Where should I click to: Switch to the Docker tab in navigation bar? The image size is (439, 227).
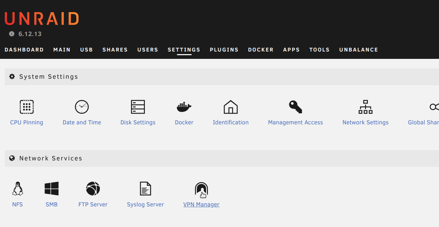pos(261,50)
